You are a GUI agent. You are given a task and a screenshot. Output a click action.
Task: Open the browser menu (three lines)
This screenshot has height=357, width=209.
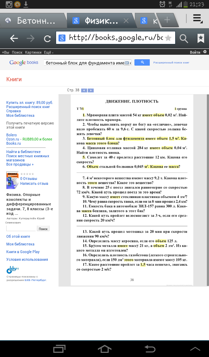click(198, 19)
